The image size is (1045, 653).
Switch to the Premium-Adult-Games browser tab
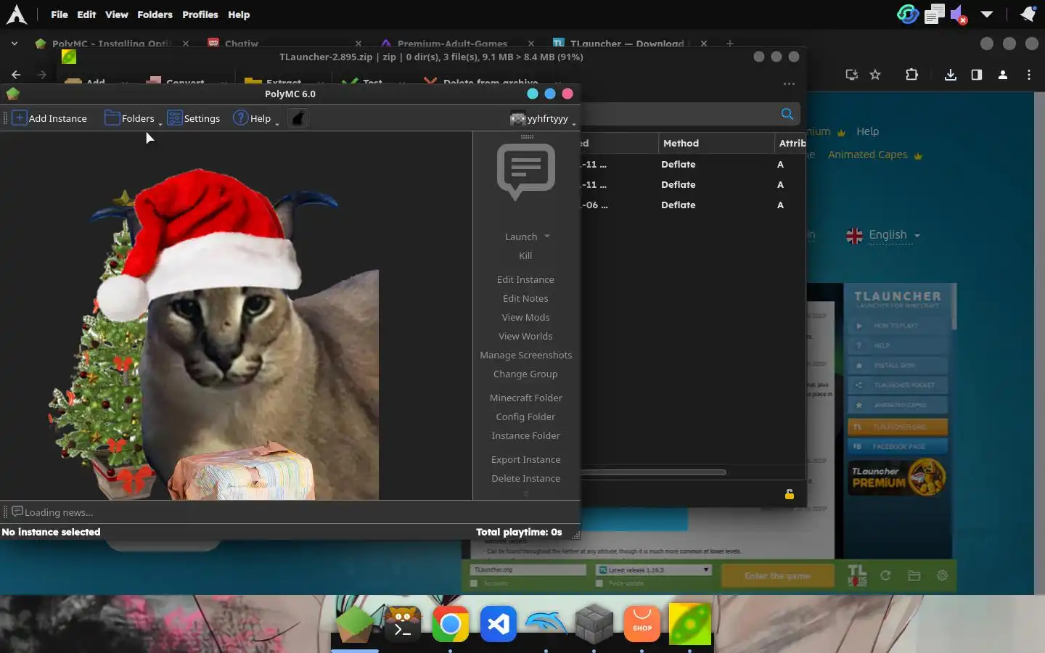coord(457,44)
